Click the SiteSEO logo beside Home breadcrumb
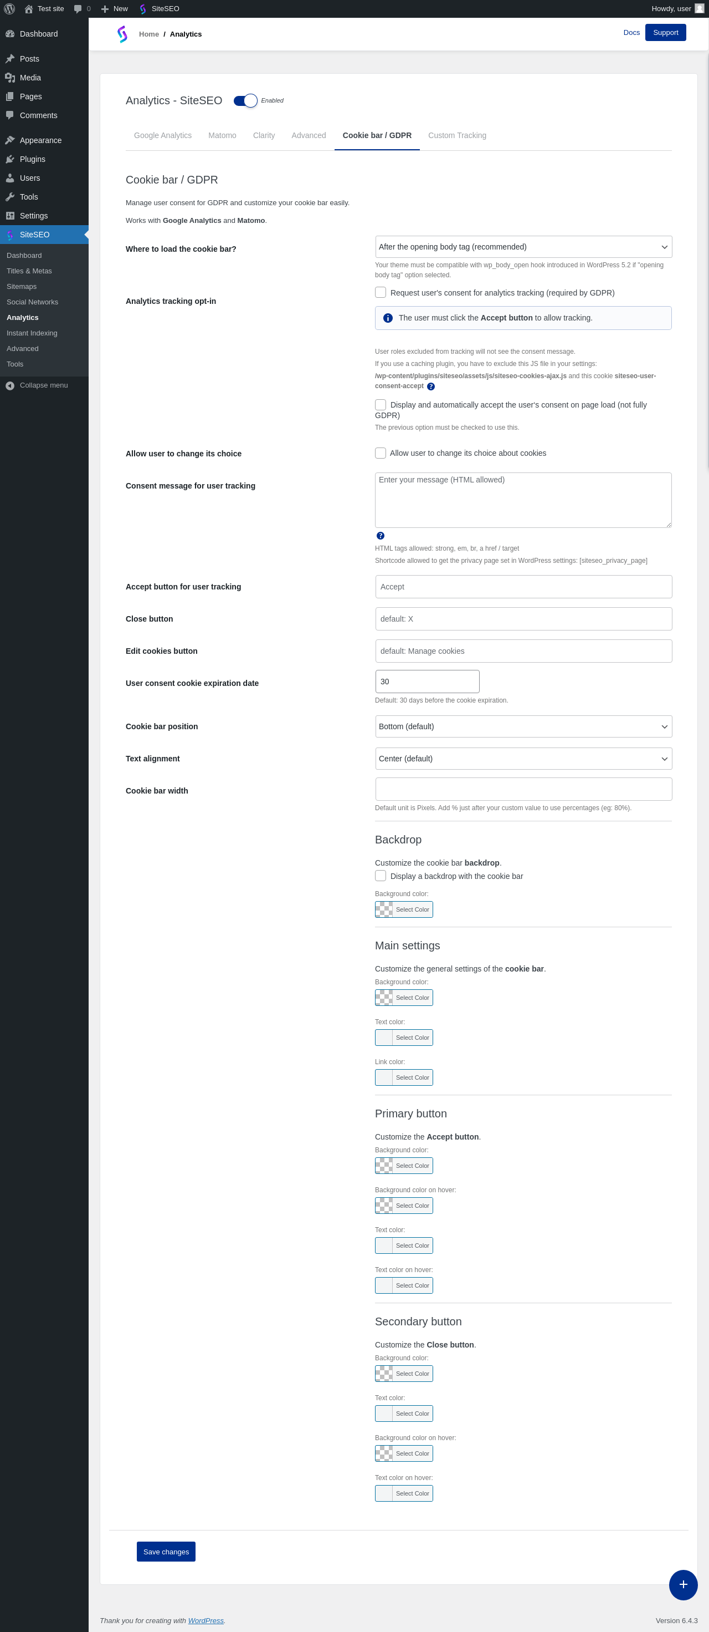The image size is (709, 1632). pos(122,34)
